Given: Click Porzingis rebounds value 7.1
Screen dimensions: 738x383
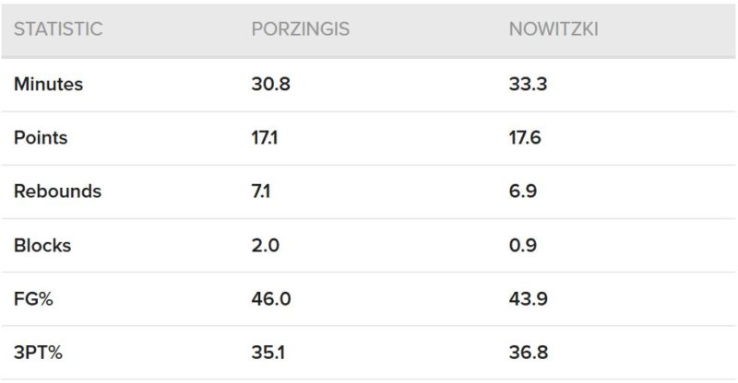Looking at the screenshot, I should 261,191.
